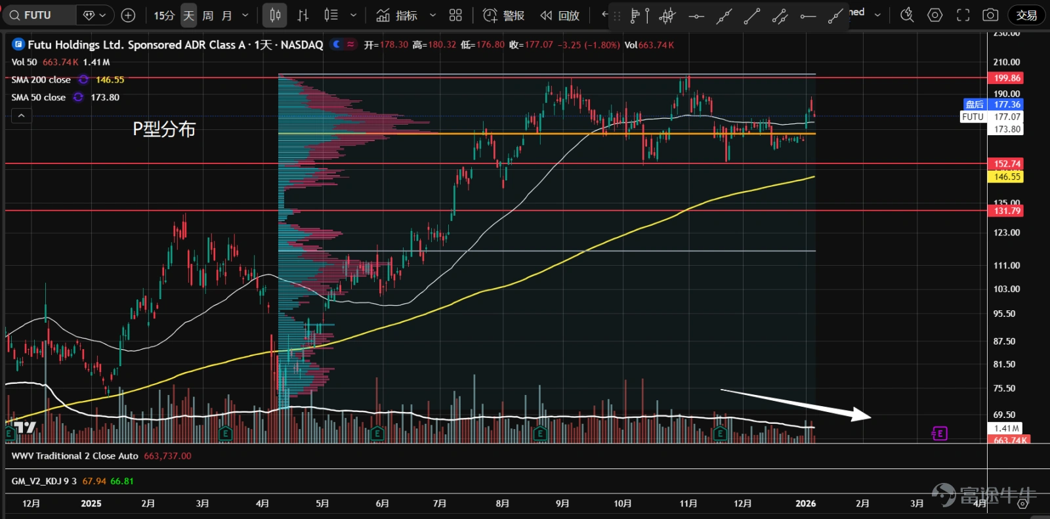
Task: Select the 月 monthly timeframe
Action: (x=227, y=15)
